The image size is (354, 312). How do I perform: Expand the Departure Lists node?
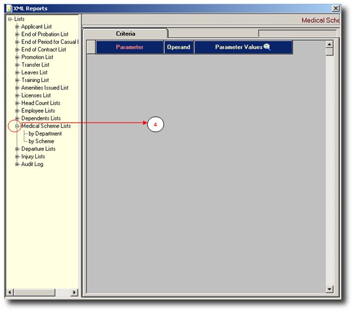(x=17, y=149)
